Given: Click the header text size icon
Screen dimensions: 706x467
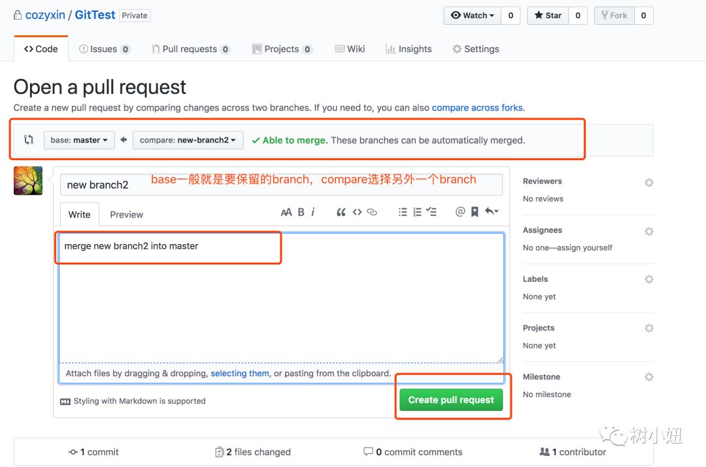Looking at the screenshot, I should coord(286,212).
